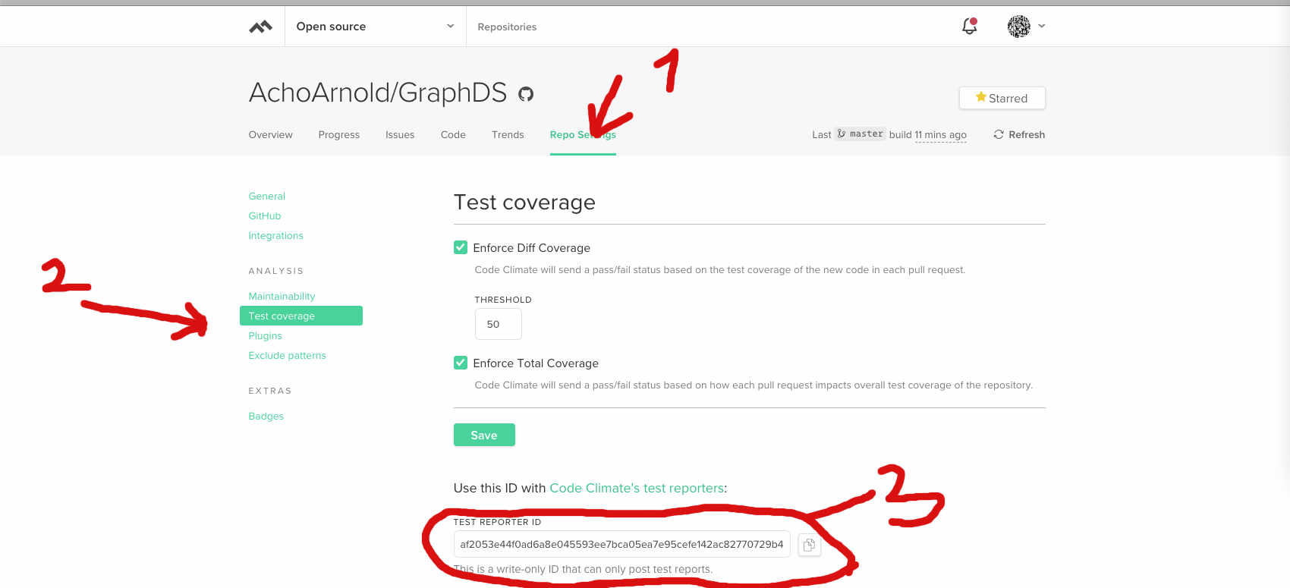Open GitHub settings in sidebar
1290x588 pixels.
(265, 215)
